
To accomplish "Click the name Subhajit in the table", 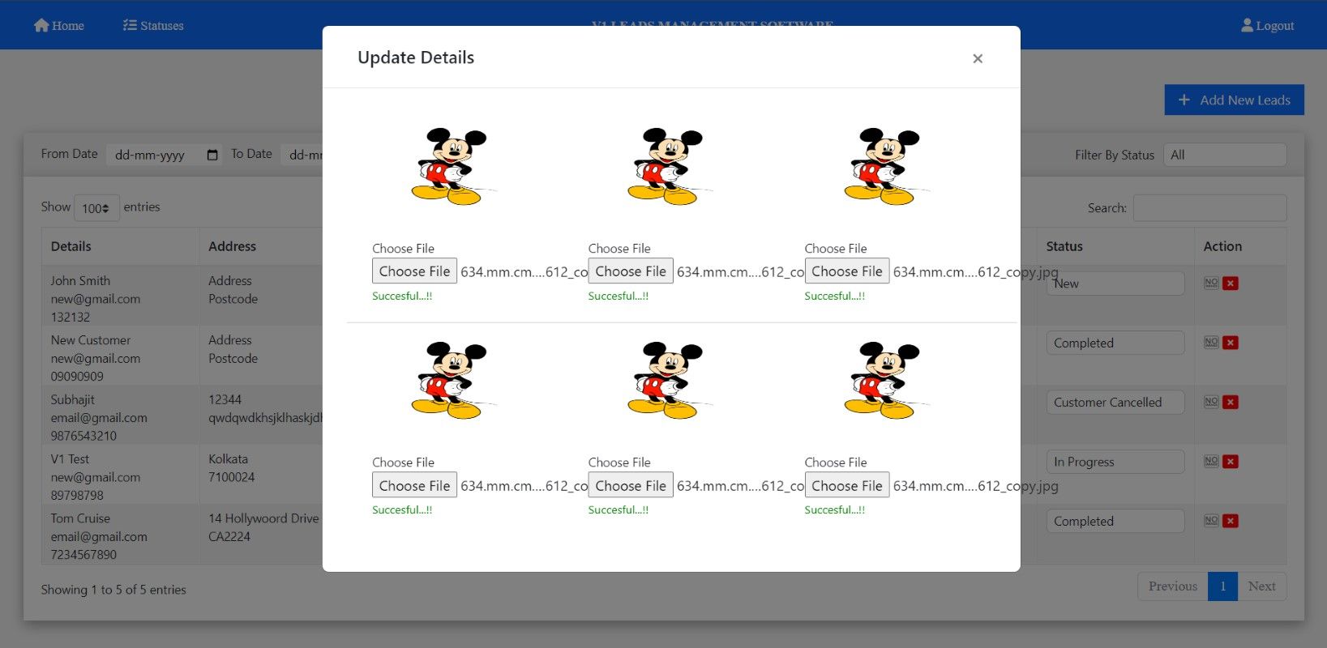I will (x=73, y=399).
